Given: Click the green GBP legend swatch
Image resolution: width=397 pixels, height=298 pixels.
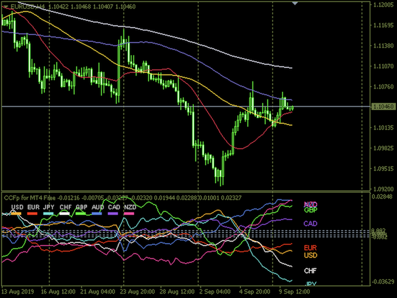Looking at the screenshot, I should coord(81,213).
